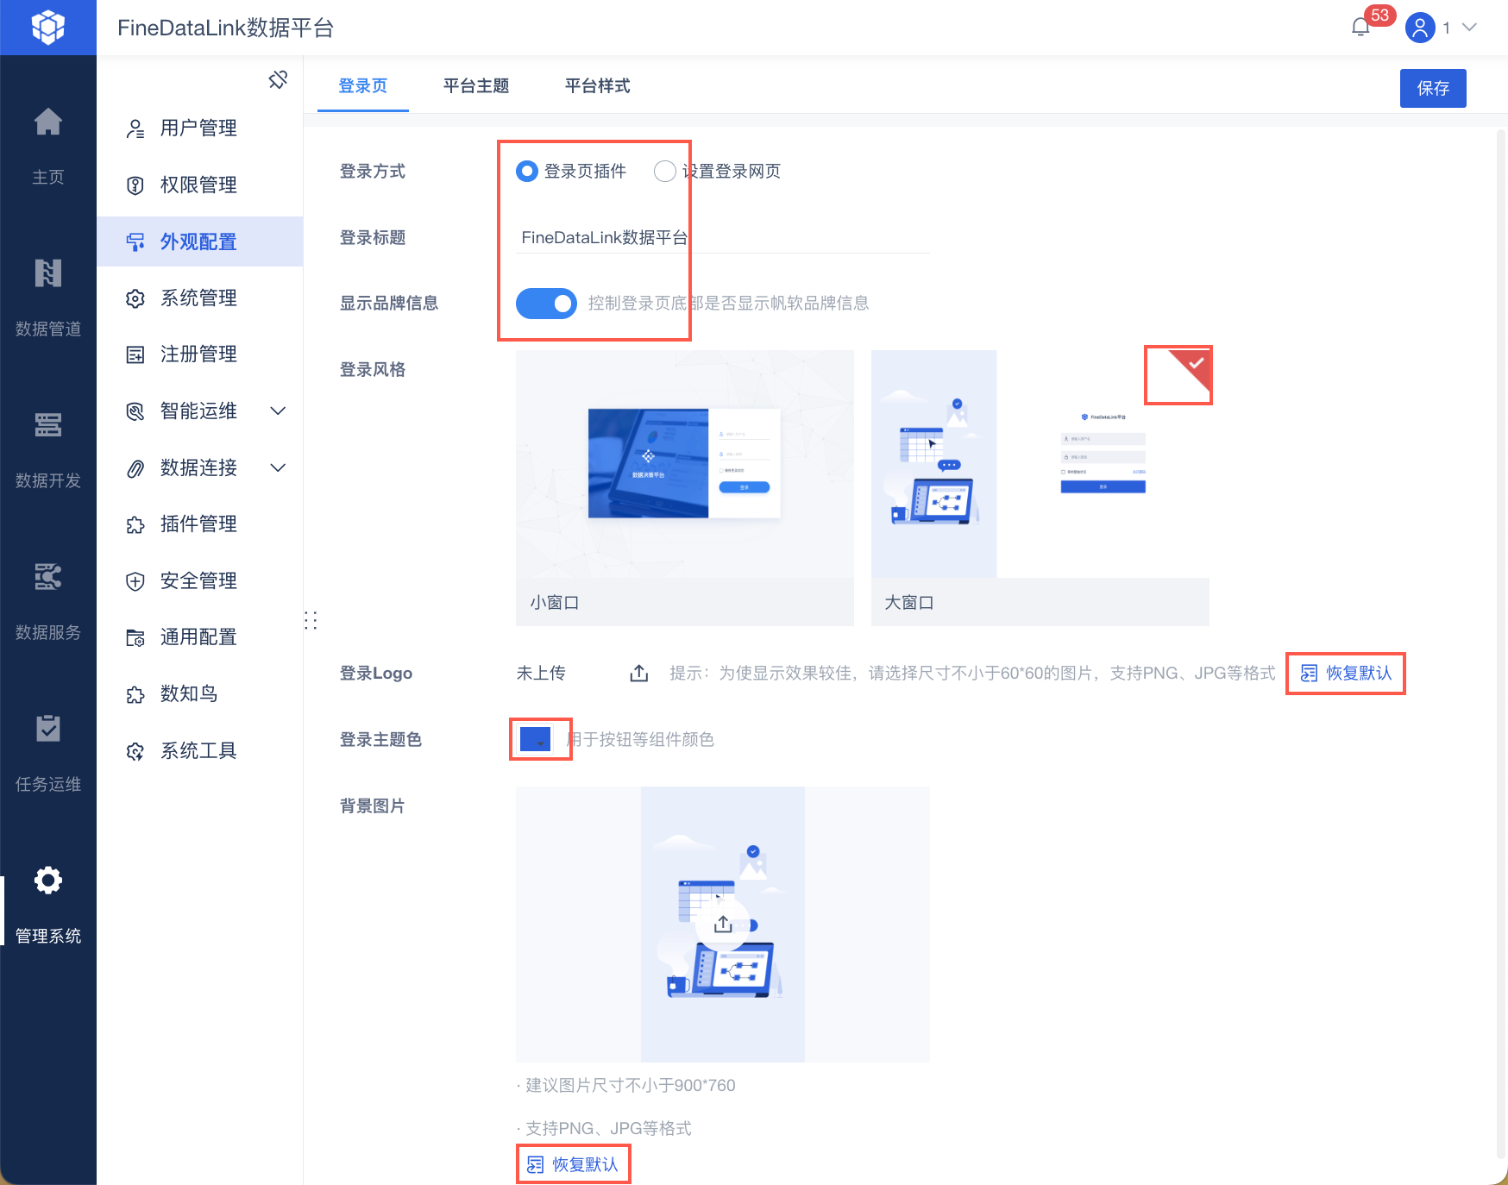Select the 登录页插件 radio button
1508x1185 pixels.
coord(527,172)
